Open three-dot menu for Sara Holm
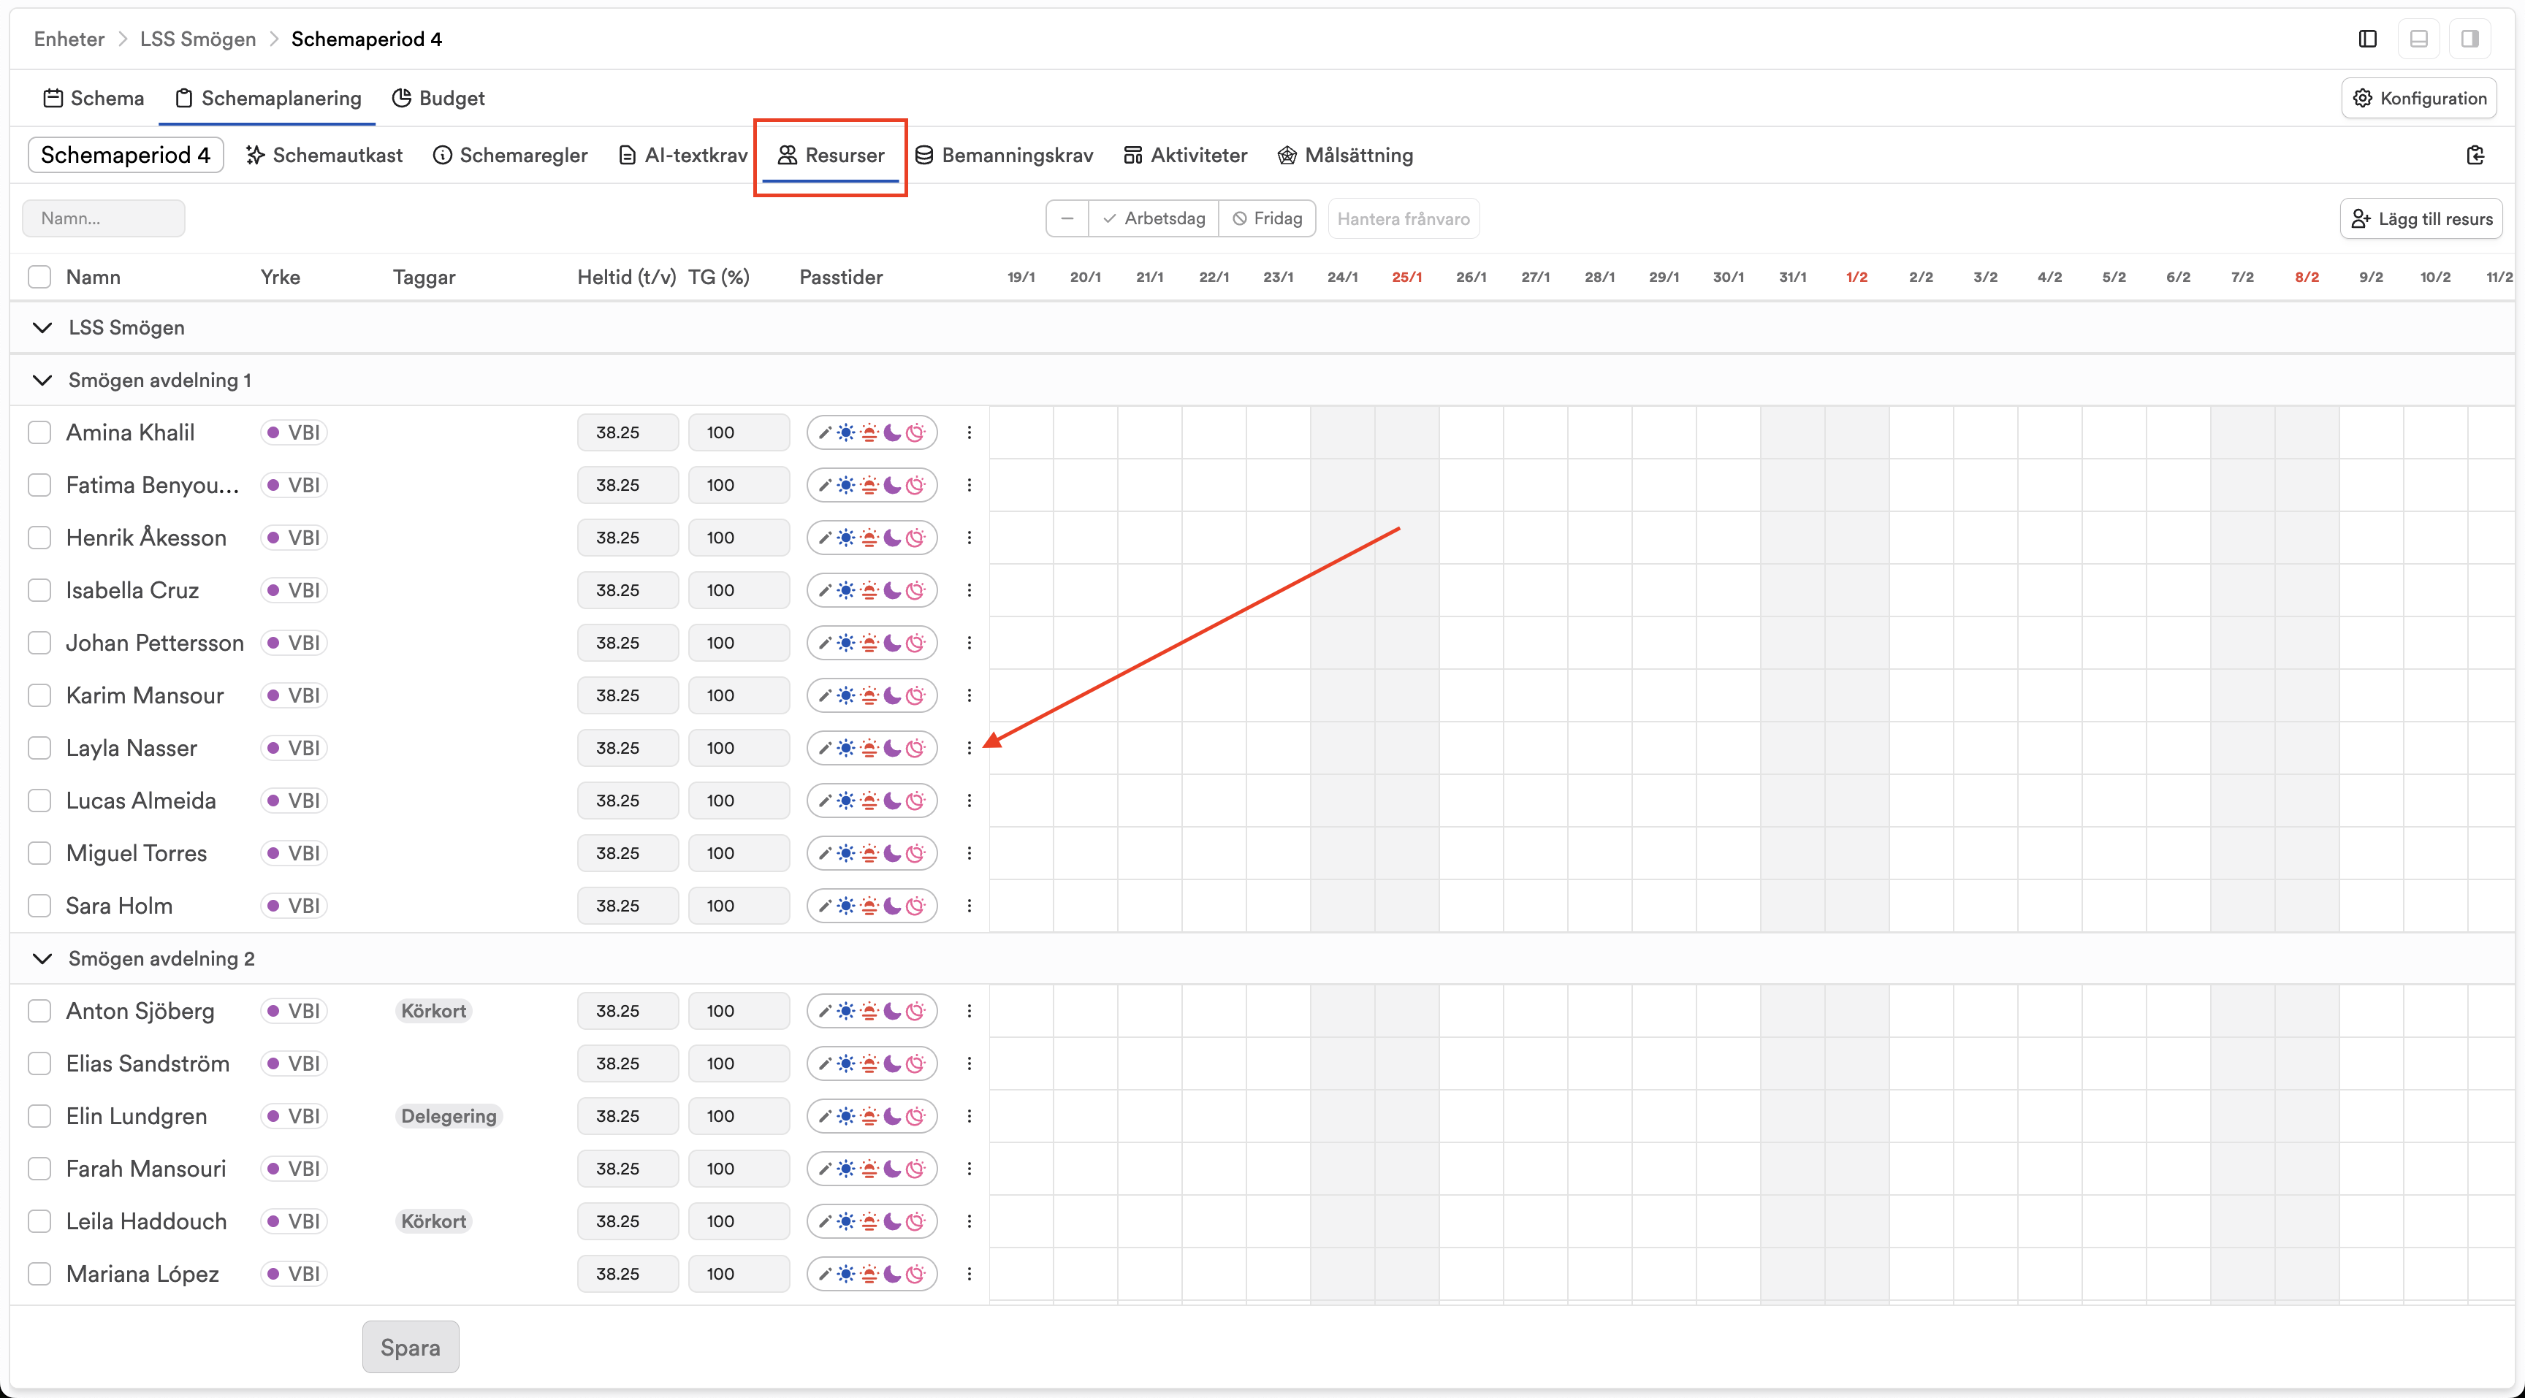 coord(970,905)
